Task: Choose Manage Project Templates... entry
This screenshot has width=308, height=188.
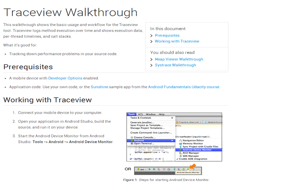Action: click(147, 128)
